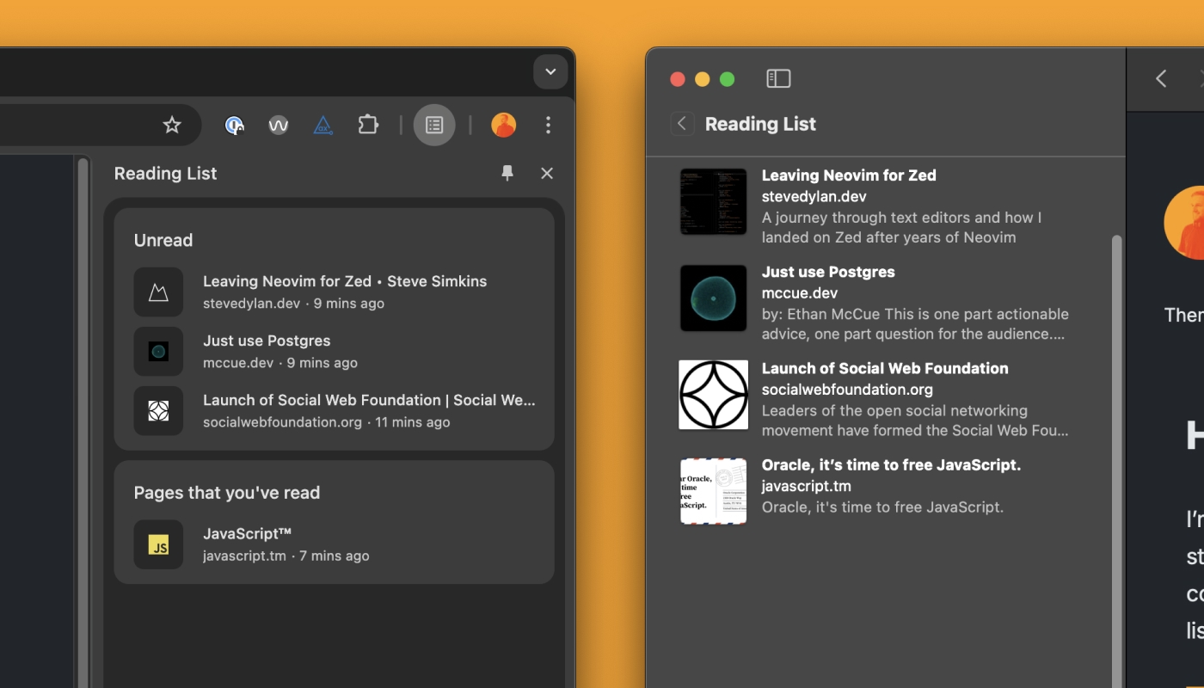1204x688 pixels.
Task: Click Safari's green zoom traffic light
Action: pyautogui.click(x=727, y=78)
